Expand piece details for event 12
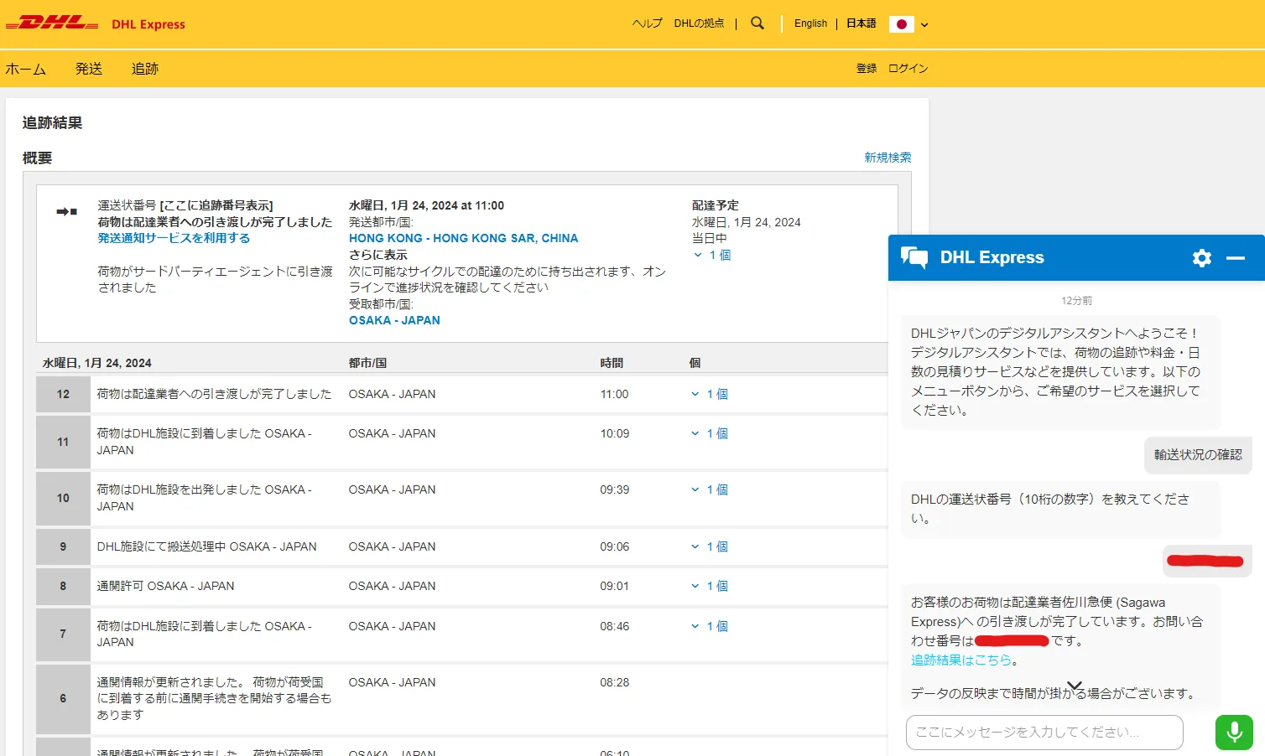This screenshot has height=756, width=1265. click(x=710, y=394)
